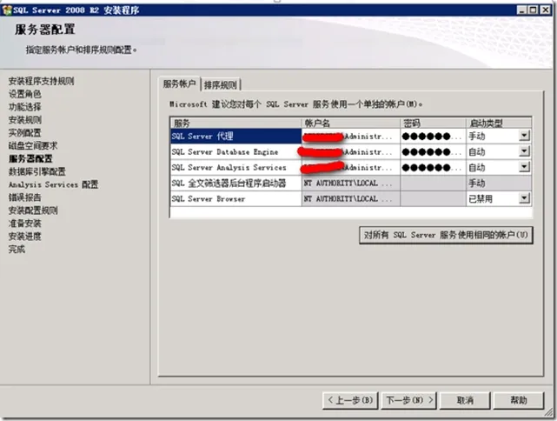Screen dimensions: 557x421
Task: Click Analysis Services 配置 step in sidebar
Action: point(53,184)
